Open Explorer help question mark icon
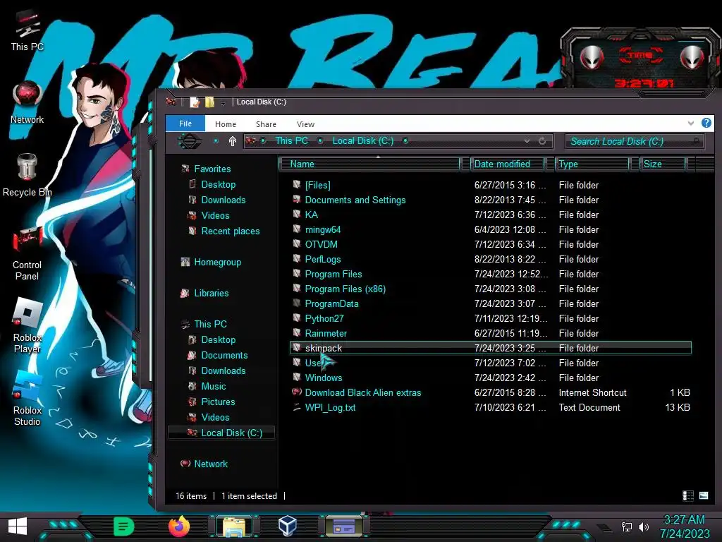This screenshot has height=542, width=722. 706,123
